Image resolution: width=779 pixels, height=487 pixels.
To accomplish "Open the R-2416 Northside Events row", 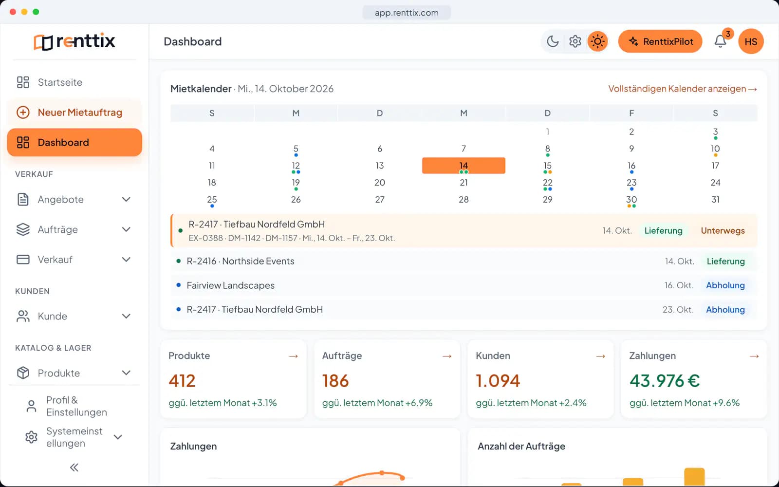I will click(464, 262).
